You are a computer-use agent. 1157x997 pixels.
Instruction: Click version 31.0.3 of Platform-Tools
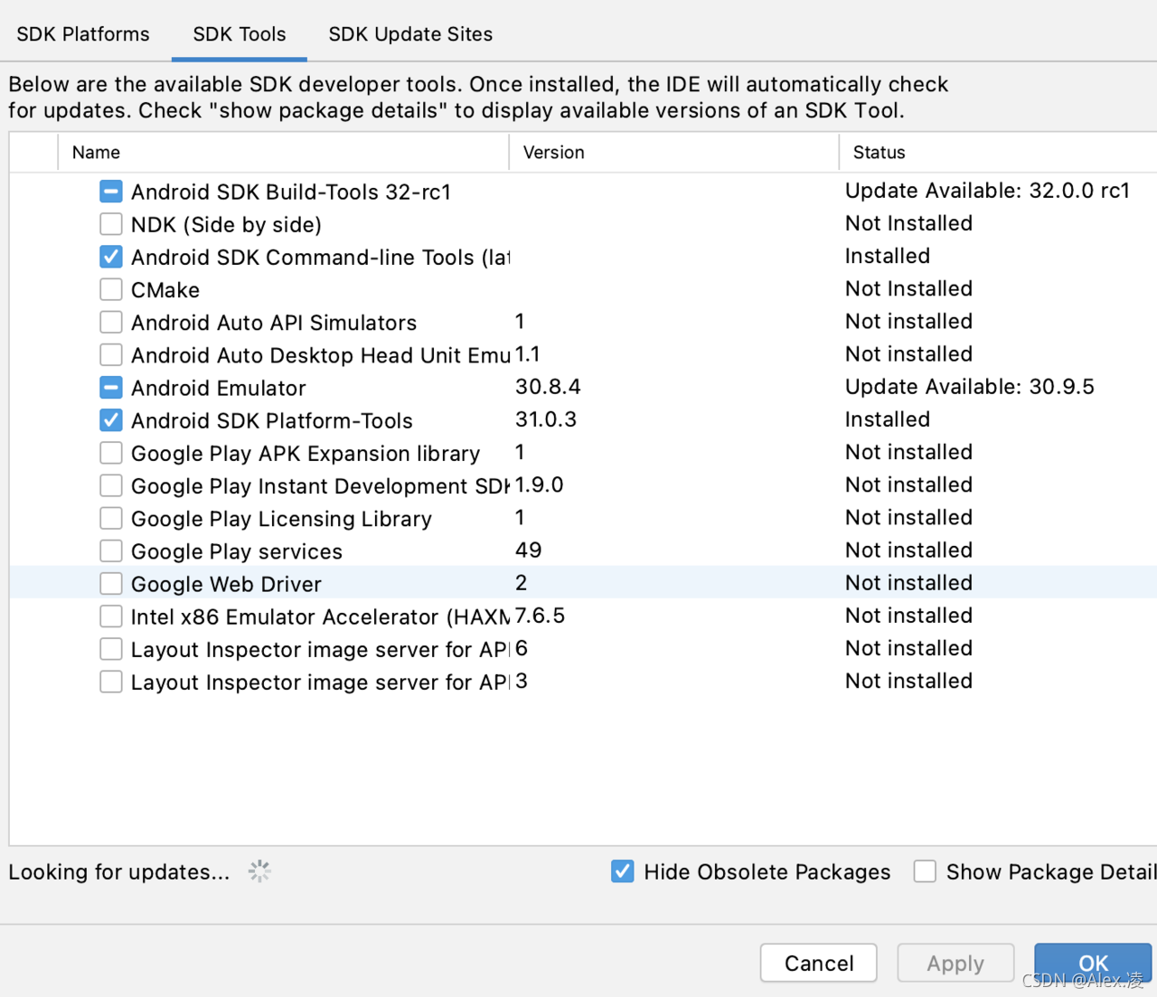(x=546, y=419)
